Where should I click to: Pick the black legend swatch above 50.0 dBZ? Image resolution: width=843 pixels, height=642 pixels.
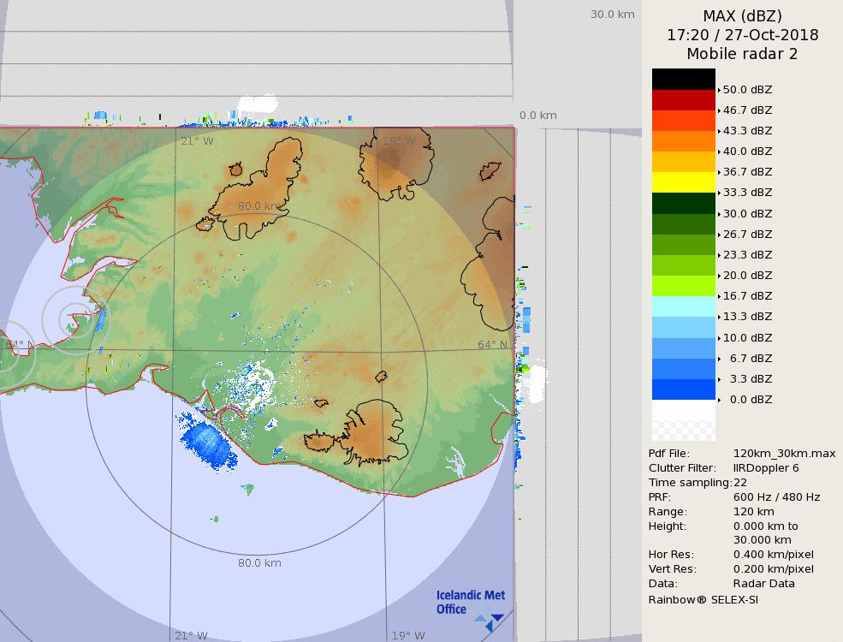[x=683, y=79]
